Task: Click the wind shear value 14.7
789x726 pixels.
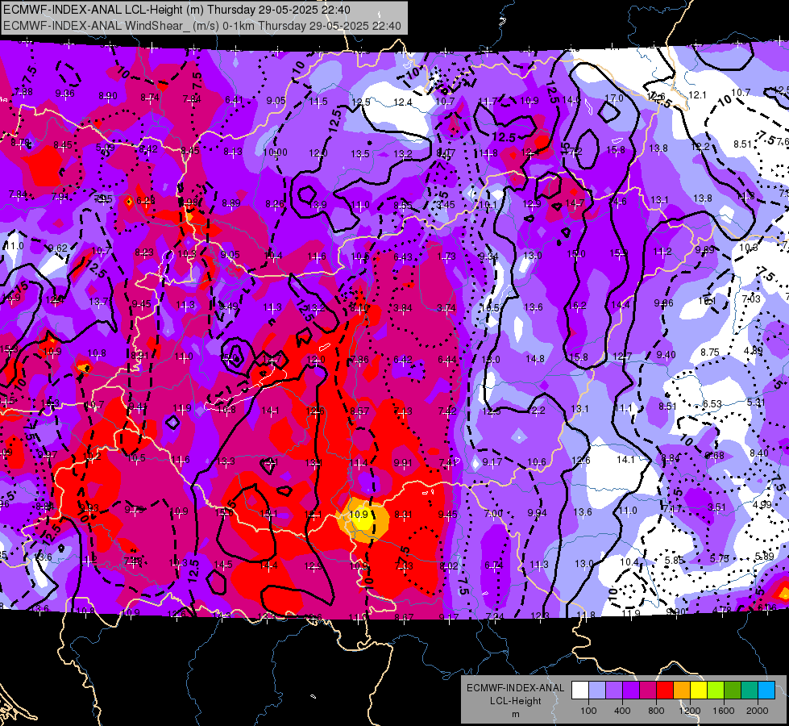Action: click(x=575, y=202)
